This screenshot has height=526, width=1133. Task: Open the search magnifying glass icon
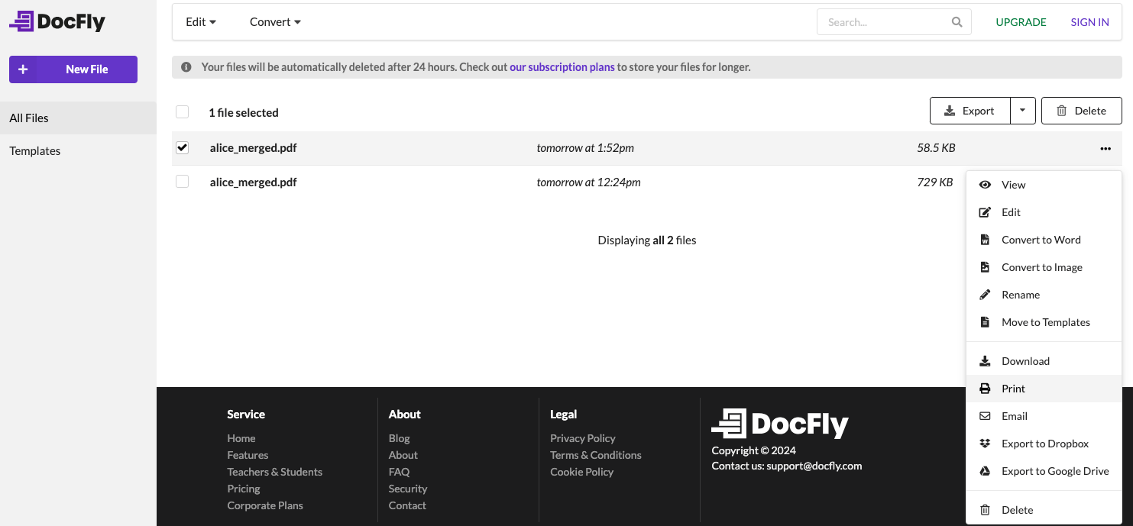point(957,21)
